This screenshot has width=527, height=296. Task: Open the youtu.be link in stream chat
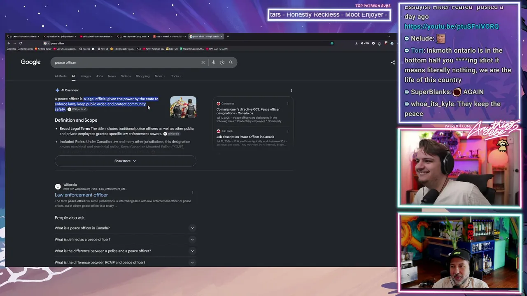coord(451,26)
